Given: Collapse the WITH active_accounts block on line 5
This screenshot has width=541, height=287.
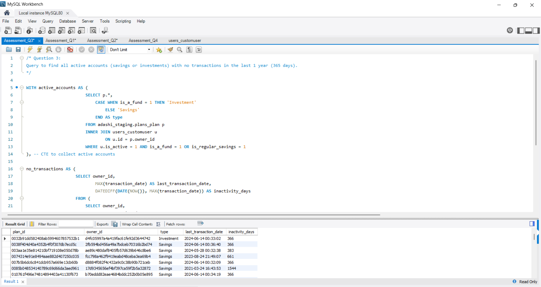Looking at the screenshot, I should 22,88.
